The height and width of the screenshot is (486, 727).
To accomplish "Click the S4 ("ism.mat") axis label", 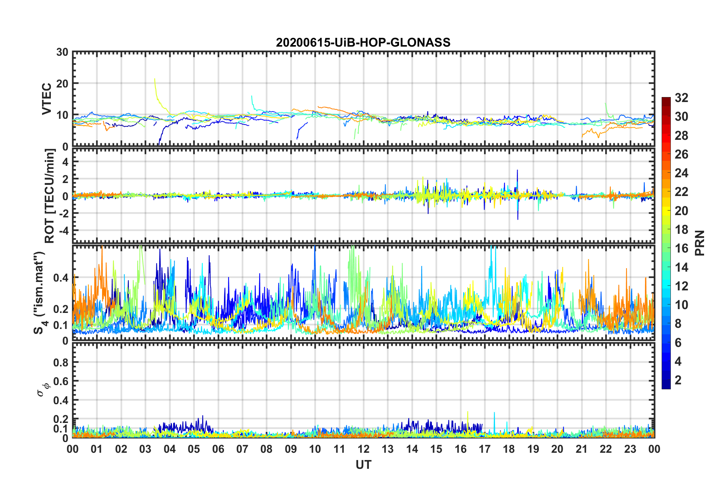I will pos(41,293).
